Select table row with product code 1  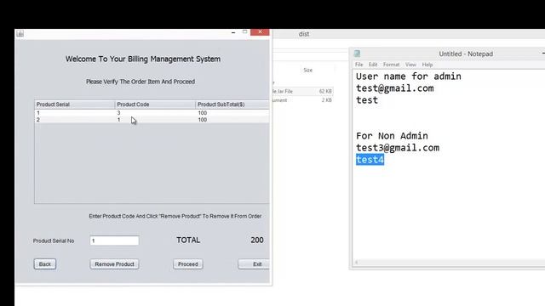coord(152,120)
